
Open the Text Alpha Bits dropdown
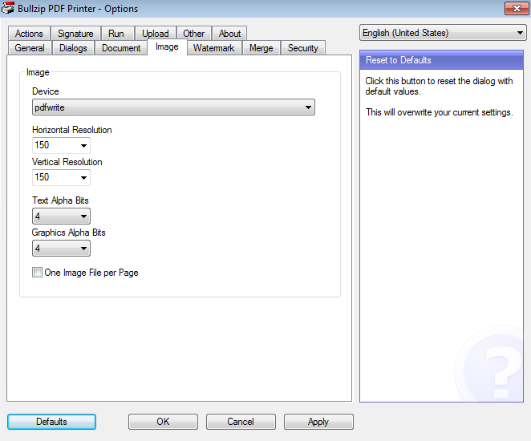[x=61, y=216]
